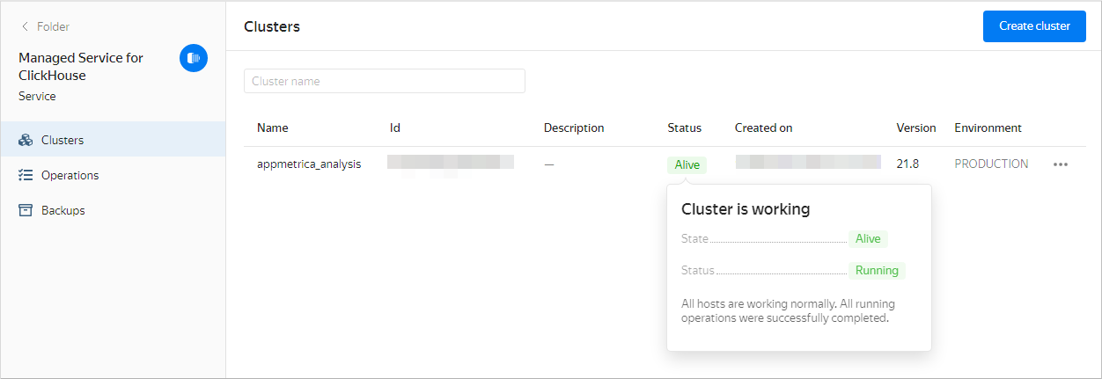Image resolution: width=1102 pixels, height=379 pixels.
Task: Click the Operations list icon
Action: (26, 175)
